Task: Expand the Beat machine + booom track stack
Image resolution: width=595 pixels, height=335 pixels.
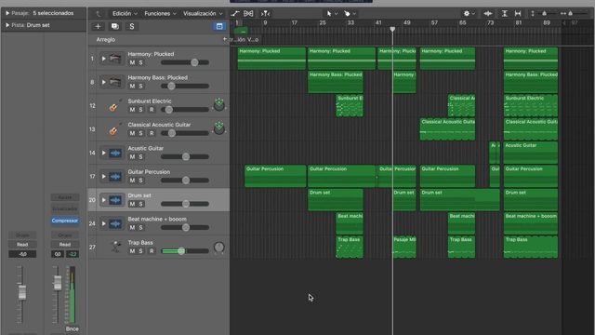Action: tap(103, 223)
